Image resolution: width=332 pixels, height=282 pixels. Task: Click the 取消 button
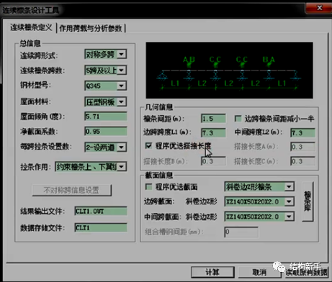click(259, 272)
